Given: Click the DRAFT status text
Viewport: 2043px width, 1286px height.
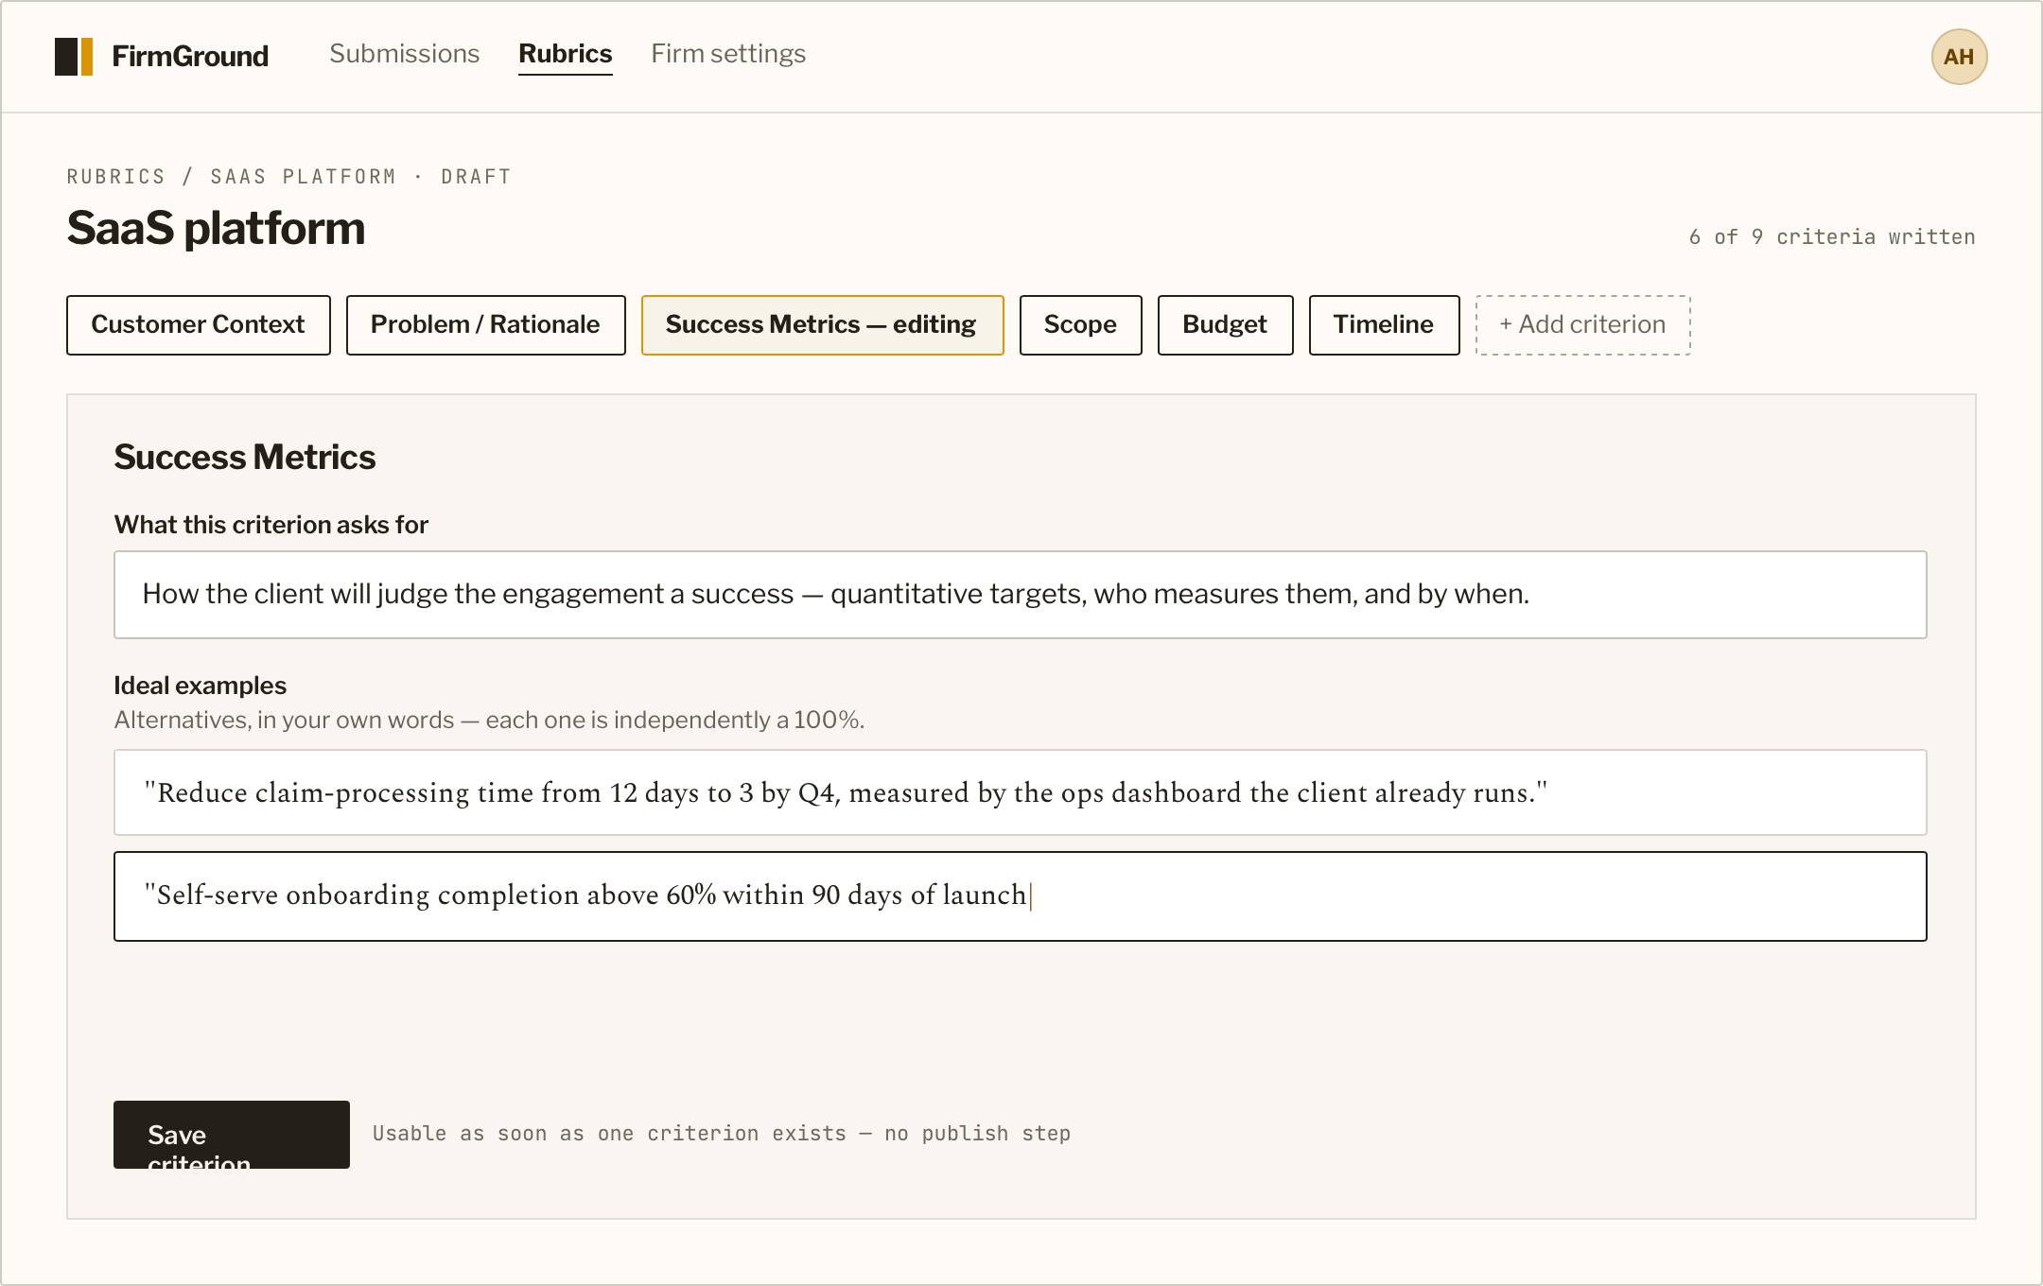Looking at the screenshot, I should click(x=476, y=177).
